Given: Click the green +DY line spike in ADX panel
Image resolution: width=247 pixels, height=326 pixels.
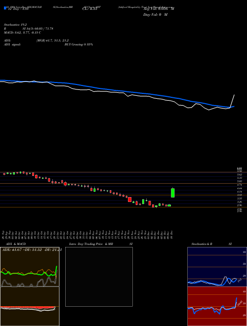Looking at the screenshot, I should pyautogui.click(x=56, y=271).
